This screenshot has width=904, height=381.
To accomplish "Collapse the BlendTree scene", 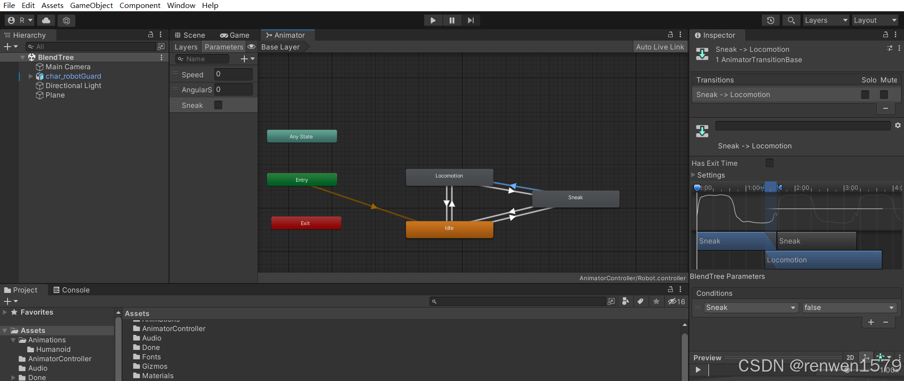I will point(23,57).
